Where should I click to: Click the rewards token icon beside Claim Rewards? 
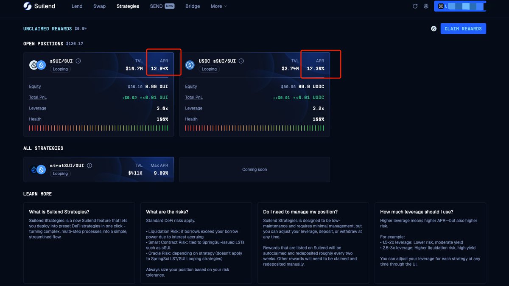coord(434,29)
